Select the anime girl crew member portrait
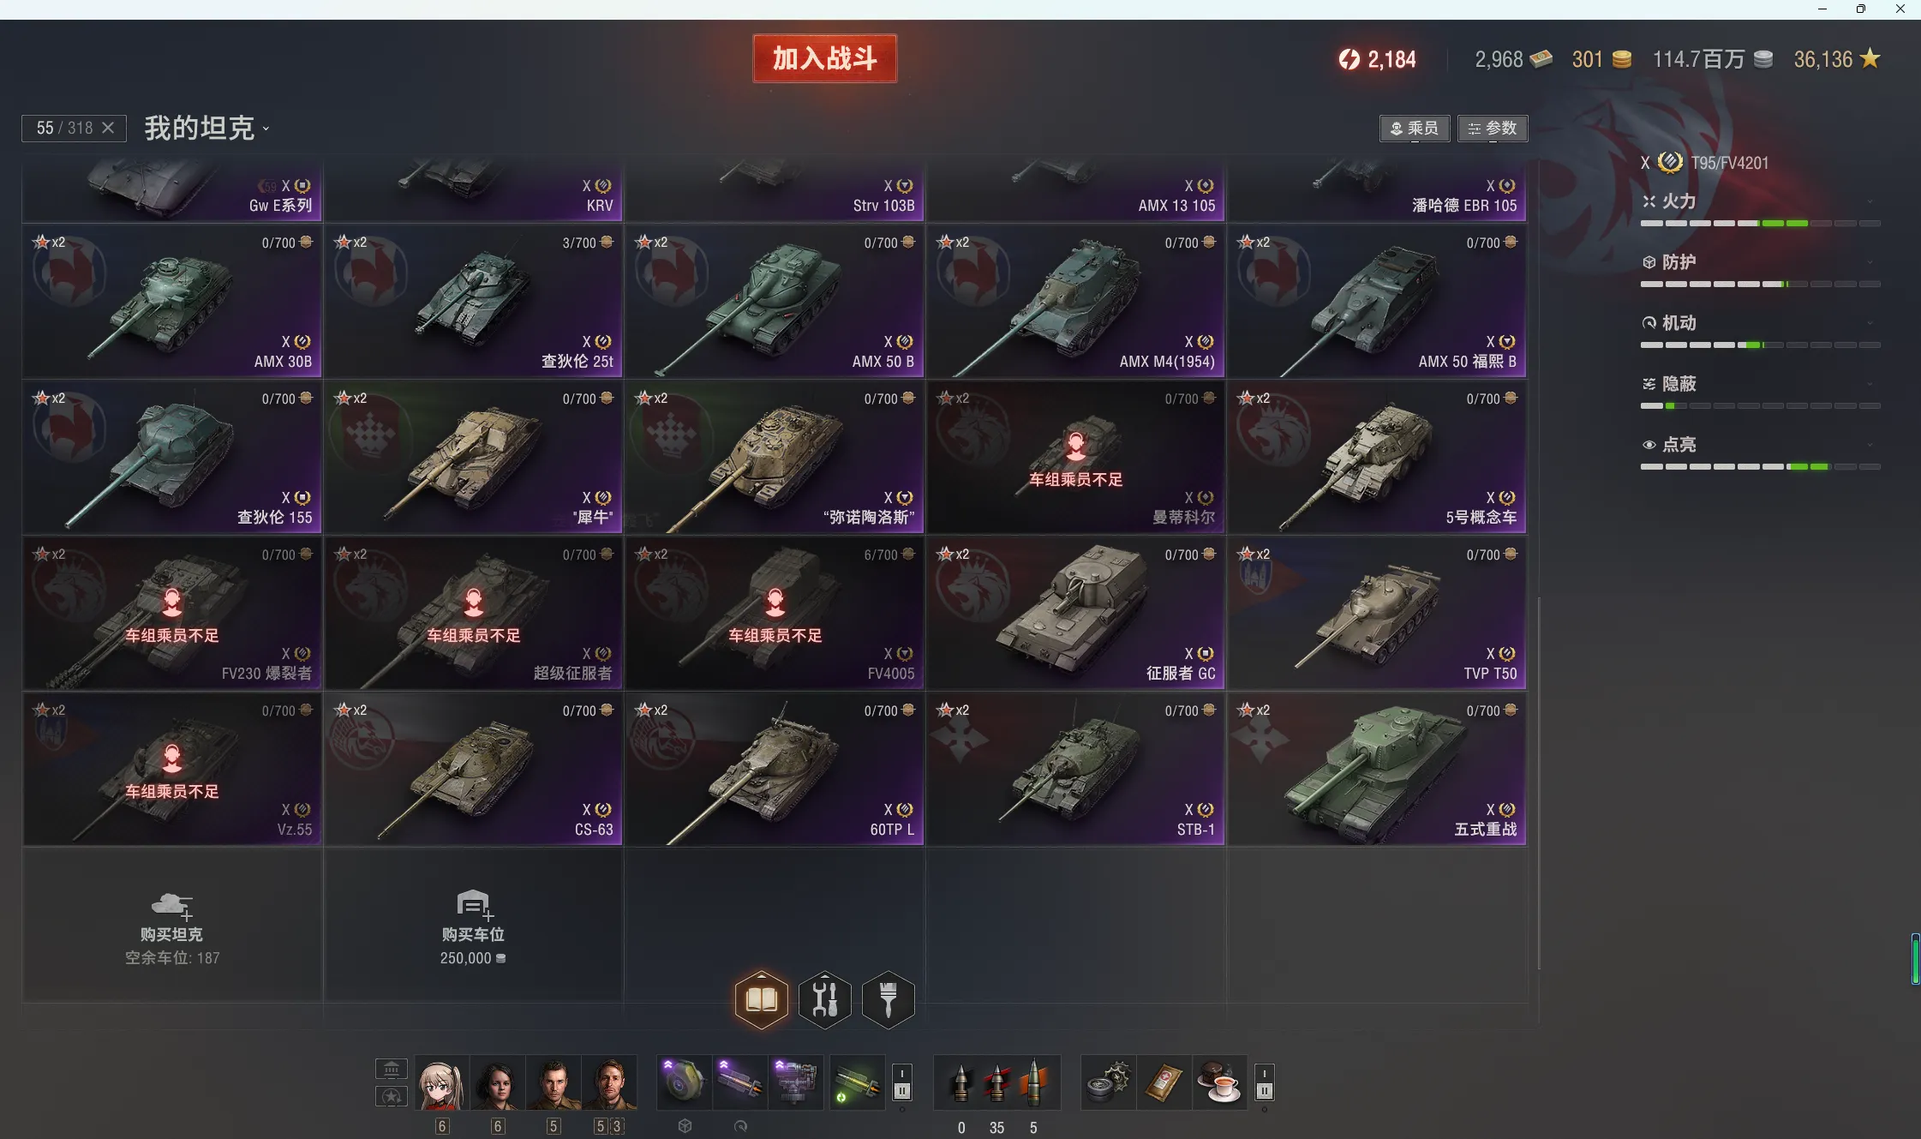The width and height of the screenshot is (1921, 1139). pyautogui.click(x=442, y=1083)
